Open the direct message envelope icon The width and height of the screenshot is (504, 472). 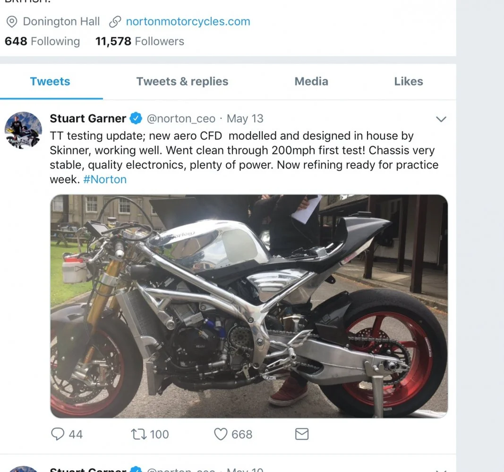pos(301,433)
